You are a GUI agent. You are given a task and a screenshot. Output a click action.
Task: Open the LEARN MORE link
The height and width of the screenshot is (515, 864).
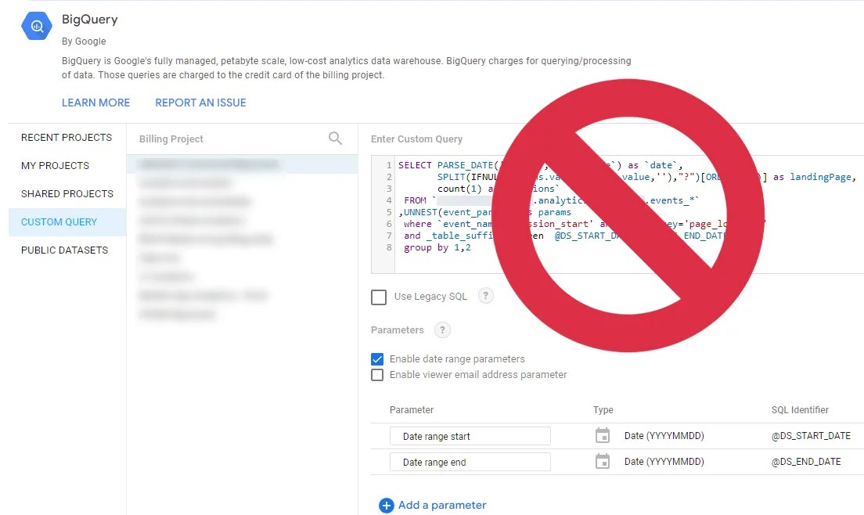tap(95, 103)
